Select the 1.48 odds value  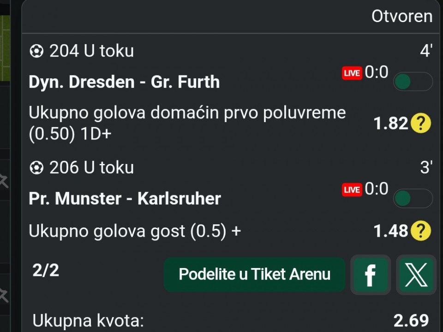tap(390, 231)
